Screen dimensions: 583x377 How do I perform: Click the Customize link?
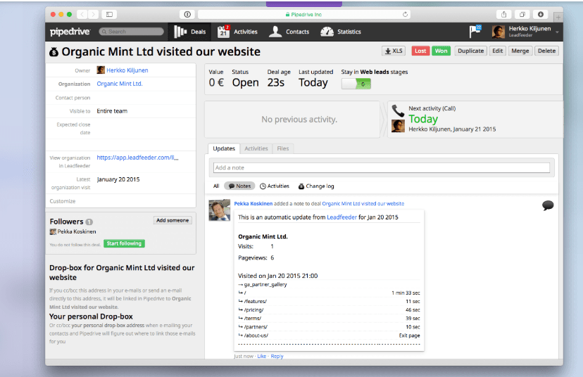tap(63, 201)
